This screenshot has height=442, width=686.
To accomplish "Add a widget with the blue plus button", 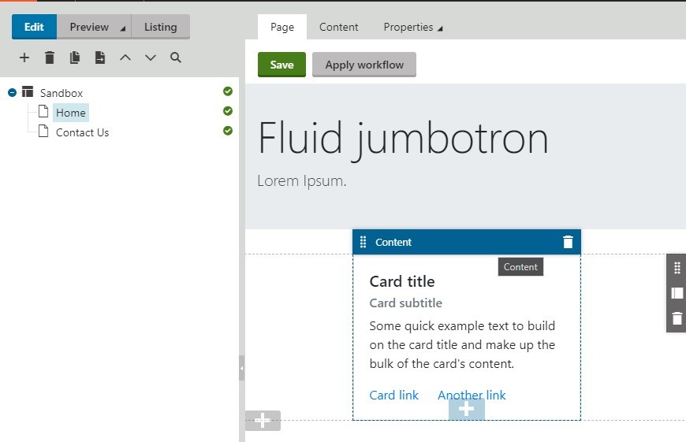I will (466, 410).
